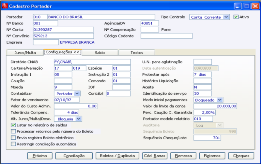The height and width of the screenshot is (164, 261).
Task: Minimize the Cadastro Portador window
Action: tap(238, 6)
